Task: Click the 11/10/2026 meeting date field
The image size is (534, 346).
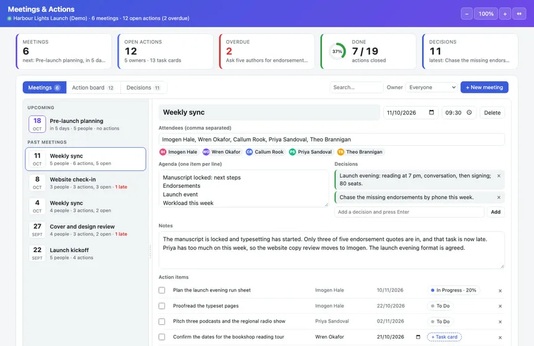Action: (x=411, y=112)
